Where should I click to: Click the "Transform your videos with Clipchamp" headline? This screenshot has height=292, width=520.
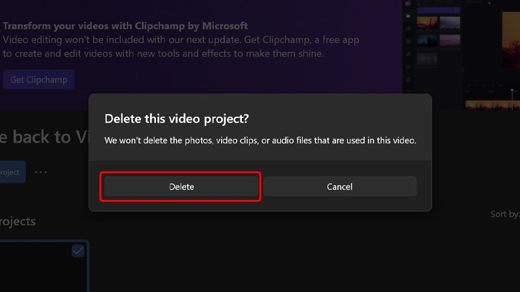125,26
